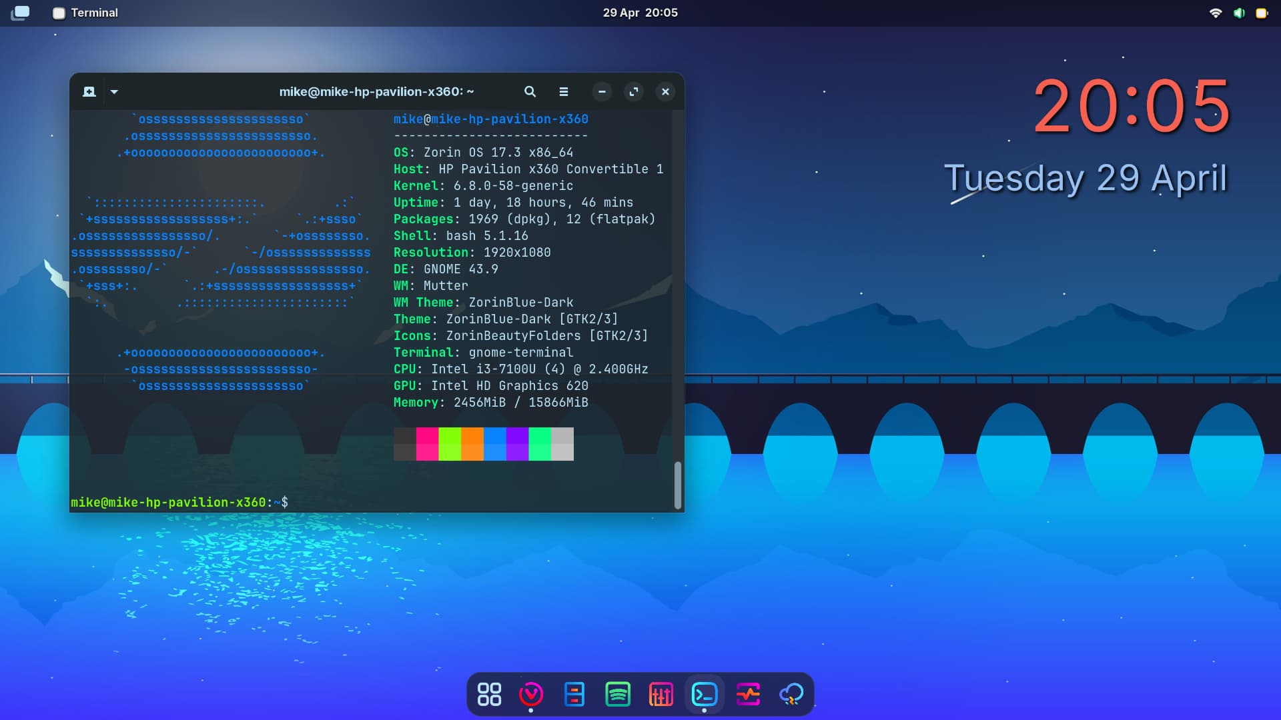Click the Wi-Fi status icon

click(x=1216, y=13)
